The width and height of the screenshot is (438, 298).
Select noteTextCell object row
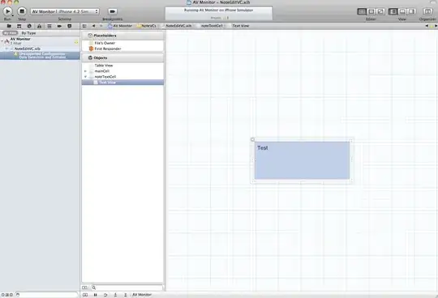tap(122, 77)
